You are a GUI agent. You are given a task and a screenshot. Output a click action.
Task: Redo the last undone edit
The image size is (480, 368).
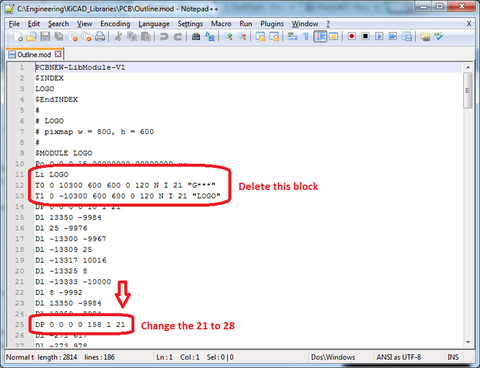point(178,37)
